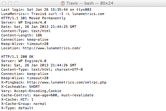This screenshot has height=111, width=166.
Task: Click the 'X-Cacheable: SHORT' header line
Action: click(x=21, y=87)
